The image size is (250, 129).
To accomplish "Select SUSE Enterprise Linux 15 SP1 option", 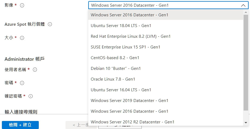I will [125, 47].
